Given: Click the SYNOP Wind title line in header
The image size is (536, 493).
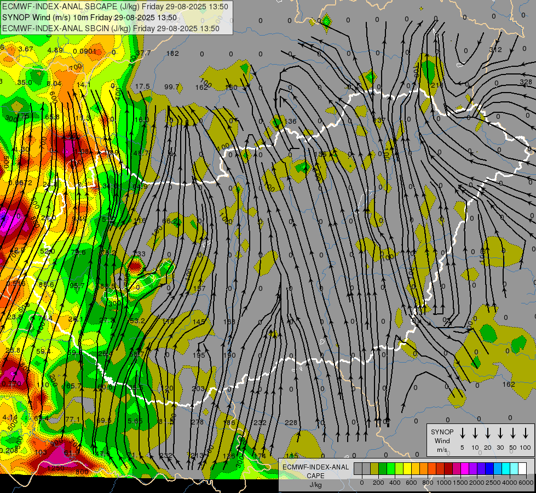Looking at the screenshot, I should pos(90,18).
